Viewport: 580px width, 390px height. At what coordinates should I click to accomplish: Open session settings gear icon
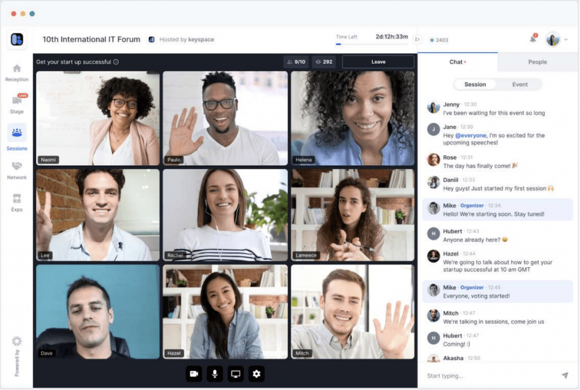tap(257, 374)
